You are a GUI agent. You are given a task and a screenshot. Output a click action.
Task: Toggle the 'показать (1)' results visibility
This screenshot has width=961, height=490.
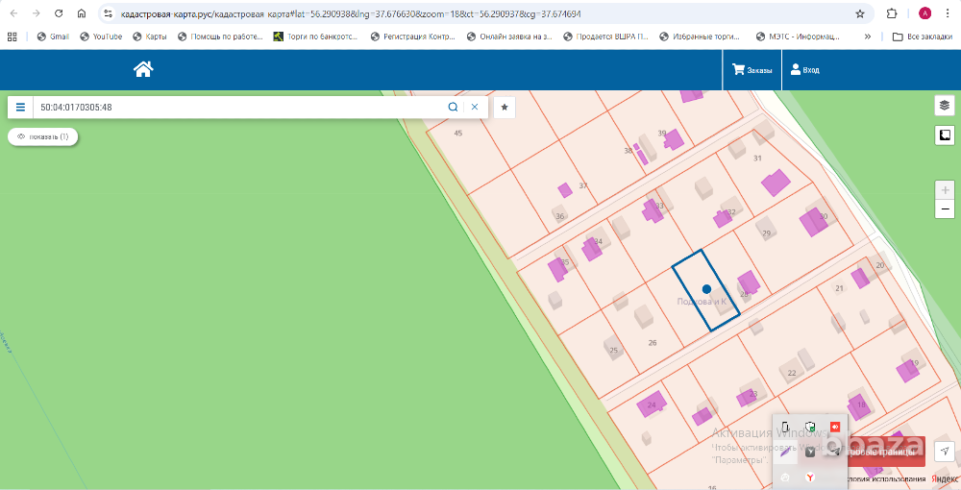43,136
